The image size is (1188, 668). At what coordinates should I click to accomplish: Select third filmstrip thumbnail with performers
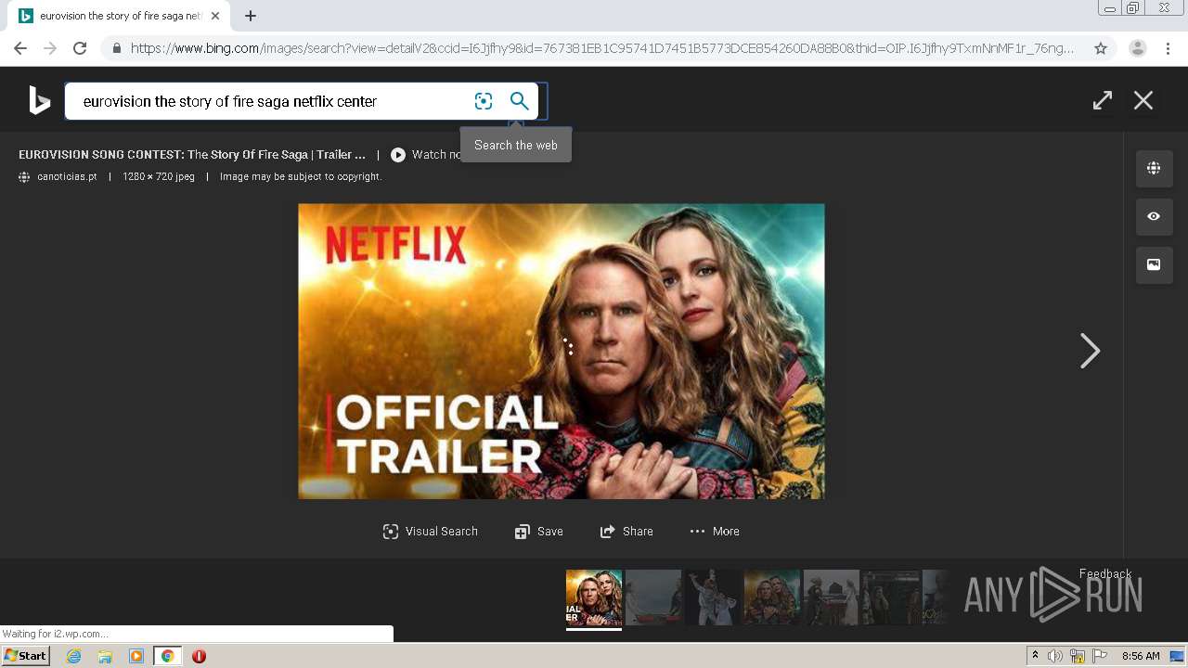pyautogui.click(x=713, y=597)
